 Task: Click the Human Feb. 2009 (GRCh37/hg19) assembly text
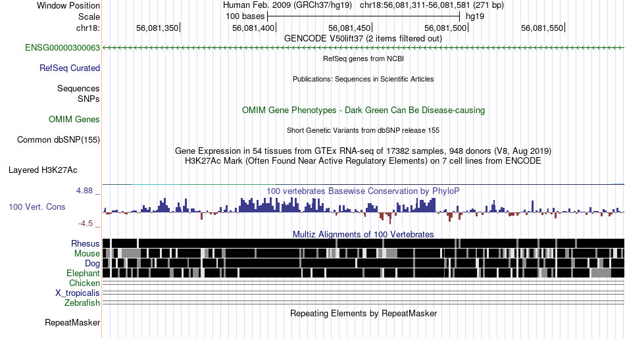tap(287, 5)
